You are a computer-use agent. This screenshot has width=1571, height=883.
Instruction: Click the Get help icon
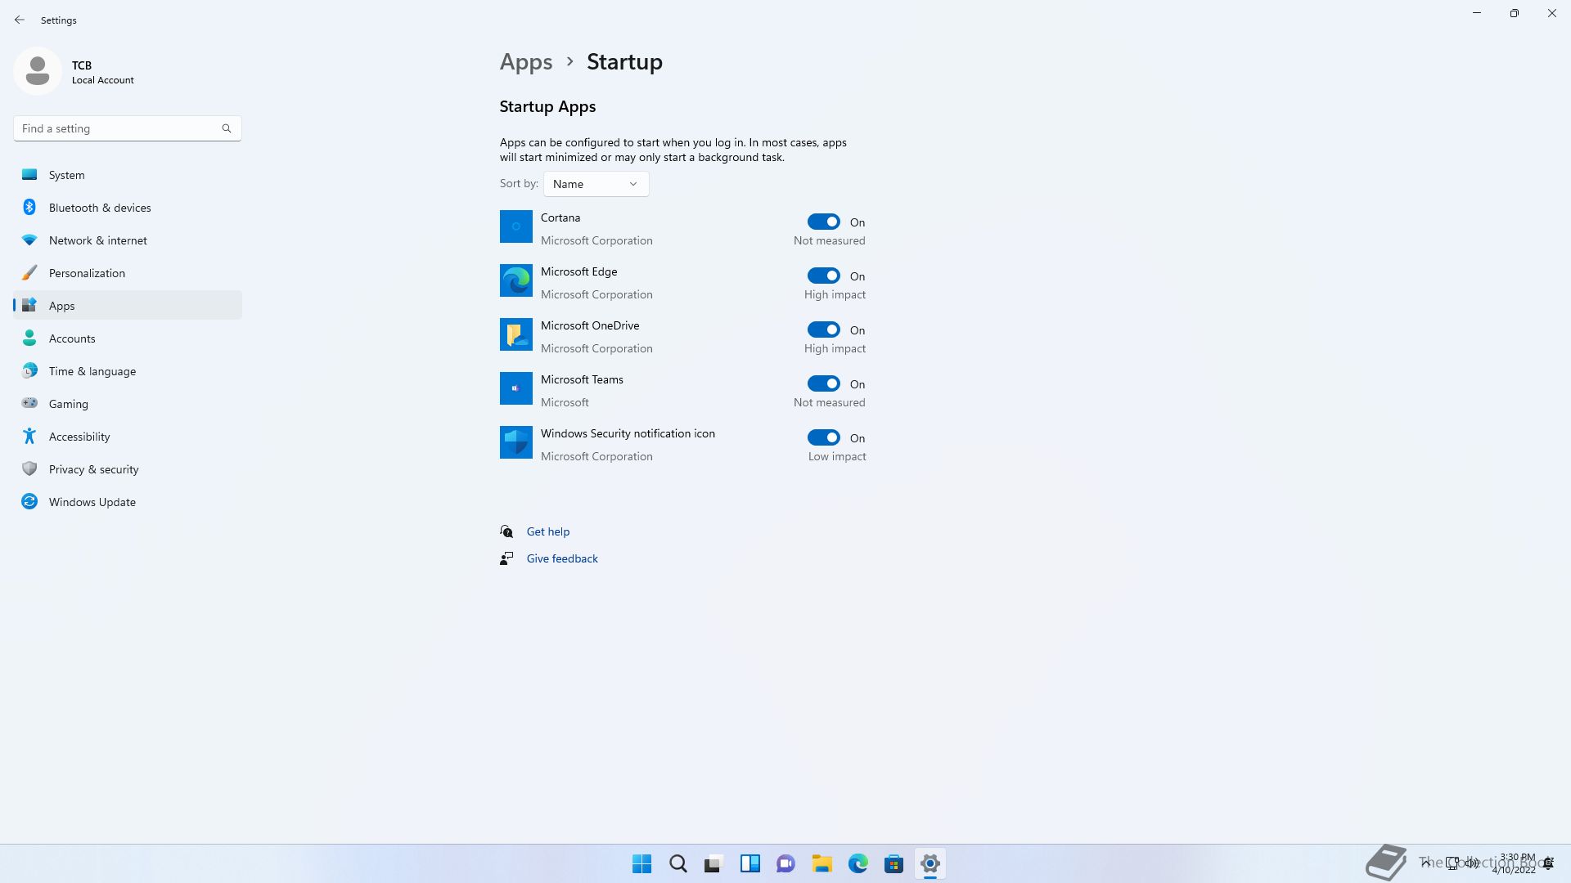[x=507, y=531]
